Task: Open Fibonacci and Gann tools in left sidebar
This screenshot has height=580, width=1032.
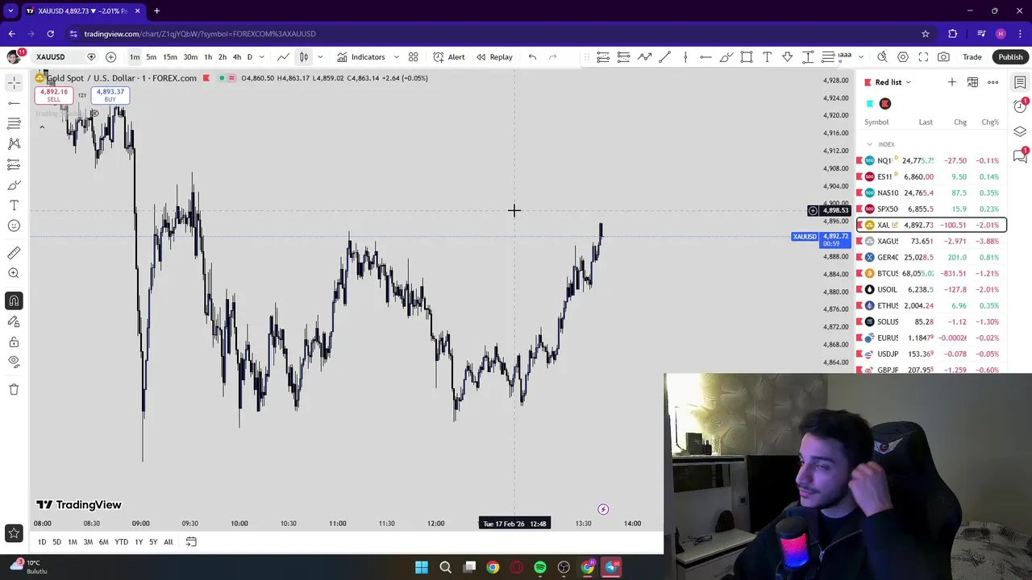Action: click(14, 123)
